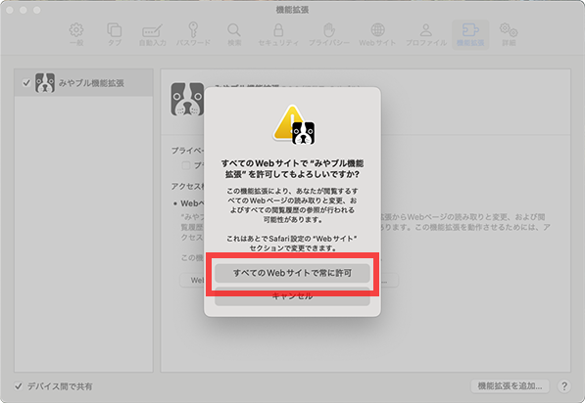Click すべてのWebサイトで常に許可 button
The image size is (585, 403).
(292, 273)
